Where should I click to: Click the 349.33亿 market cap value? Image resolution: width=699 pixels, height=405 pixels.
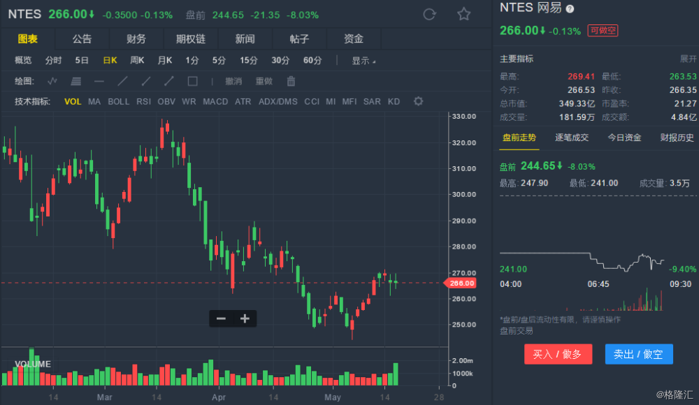[x=577, y=104]
